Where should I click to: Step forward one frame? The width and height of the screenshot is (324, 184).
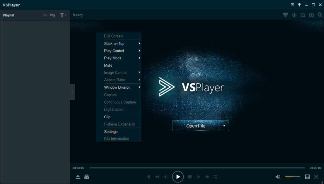pos(198,177)
